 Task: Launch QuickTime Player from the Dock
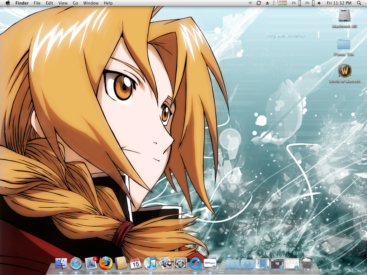[x=195, y=263]
